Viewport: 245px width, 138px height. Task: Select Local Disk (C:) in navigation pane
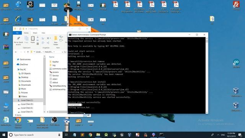27,100
